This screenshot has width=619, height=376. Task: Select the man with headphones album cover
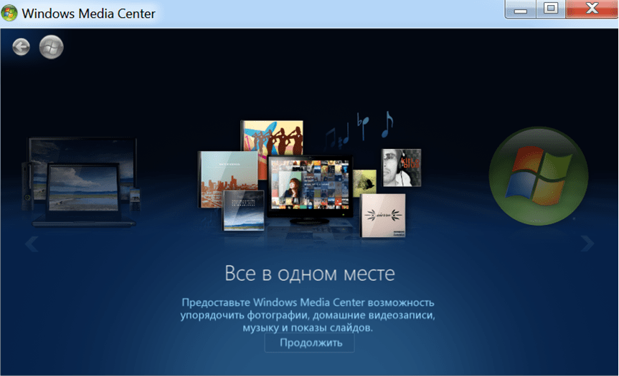point(401,167)
